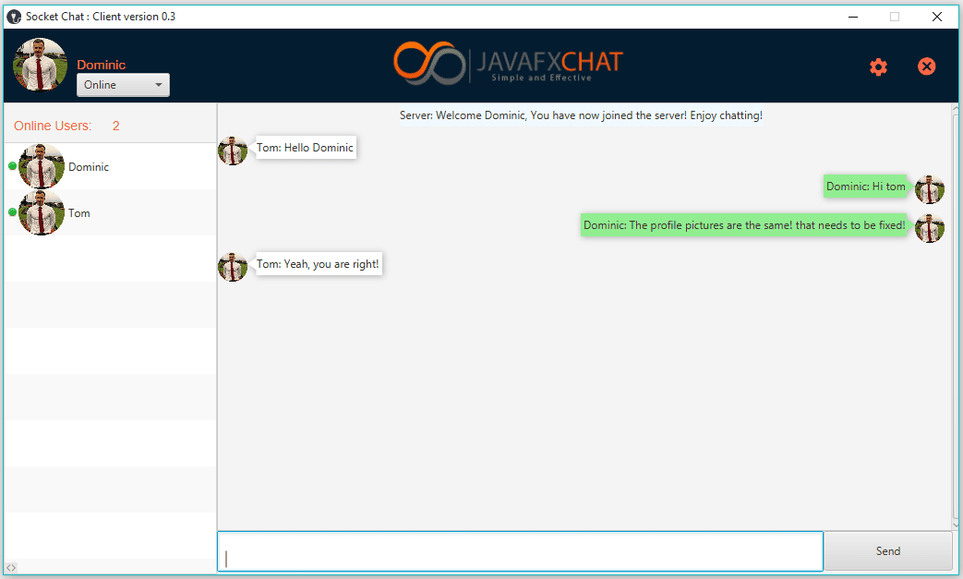Click the avatar beside "Tom: Hello Dominic"
Screen dimensions: 963x579
233,149
